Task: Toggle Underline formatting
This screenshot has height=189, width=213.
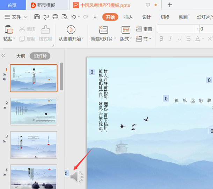Action: pos(179,38)
